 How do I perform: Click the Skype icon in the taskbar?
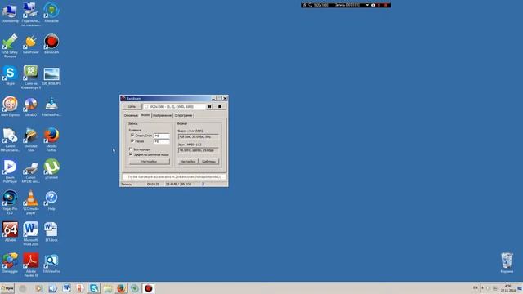coord(94,288)
